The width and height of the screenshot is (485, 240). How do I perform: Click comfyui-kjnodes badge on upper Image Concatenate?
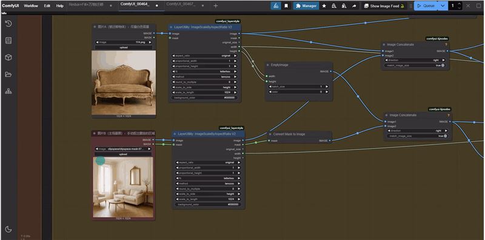tap(437, 39)
